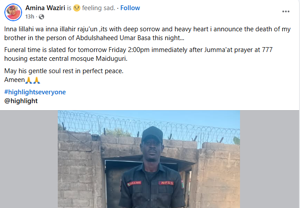This screenshot has height=208, width=300.
Task: Open the #highlightseveryone hashtag
Action: tap(35, 92)
